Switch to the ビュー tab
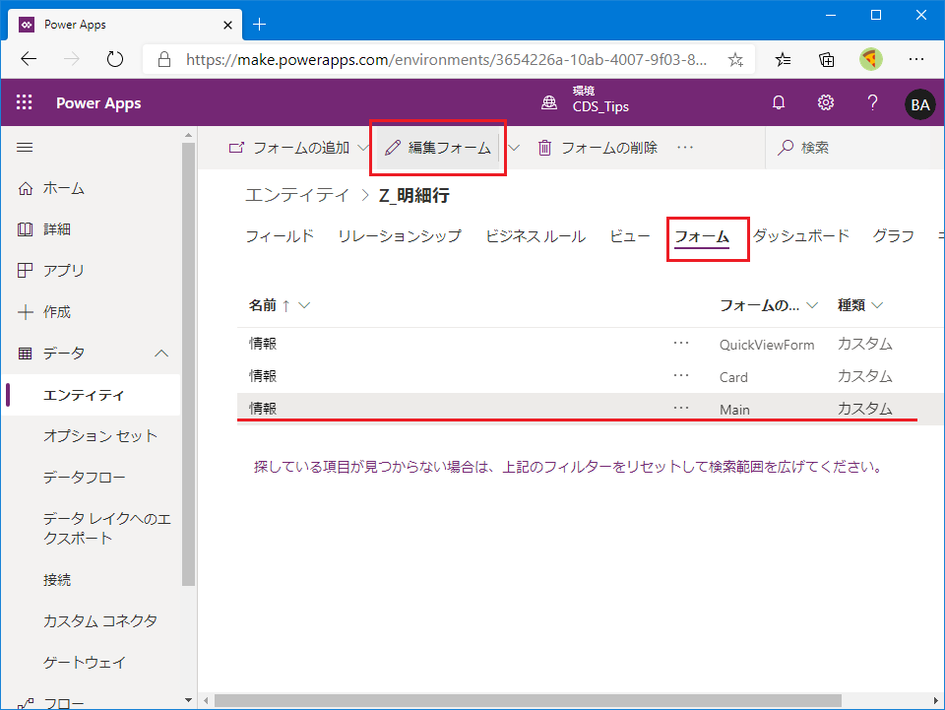This screenshot has width=945, height=710. pyautogui.click(x=629, y=235)
